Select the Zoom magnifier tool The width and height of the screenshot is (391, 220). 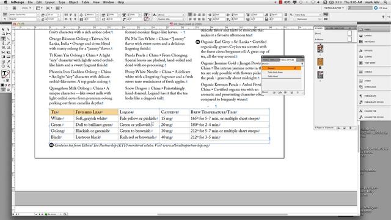[8, 67]
